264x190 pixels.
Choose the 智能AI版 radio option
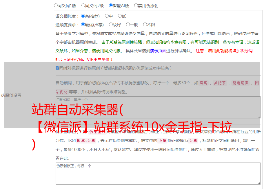(x=111, y=5)
